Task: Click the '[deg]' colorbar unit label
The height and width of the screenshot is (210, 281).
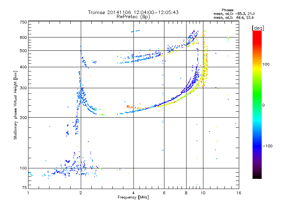Action: coord(258,28)
